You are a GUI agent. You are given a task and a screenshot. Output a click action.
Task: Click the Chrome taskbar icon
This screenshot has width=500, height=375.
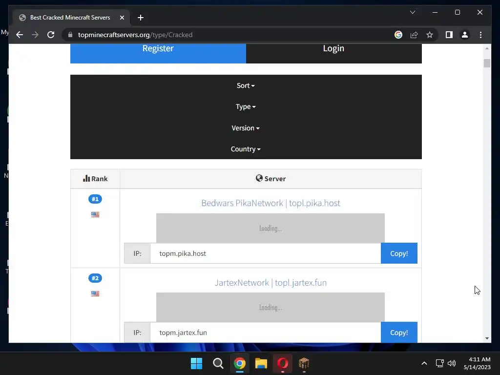[239, 363]
